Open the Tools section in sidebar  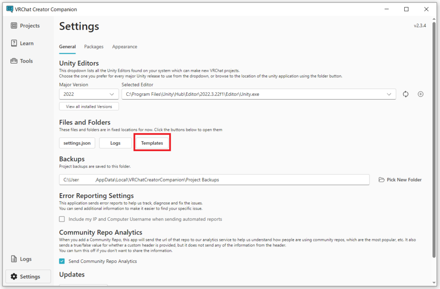(21, 61)
